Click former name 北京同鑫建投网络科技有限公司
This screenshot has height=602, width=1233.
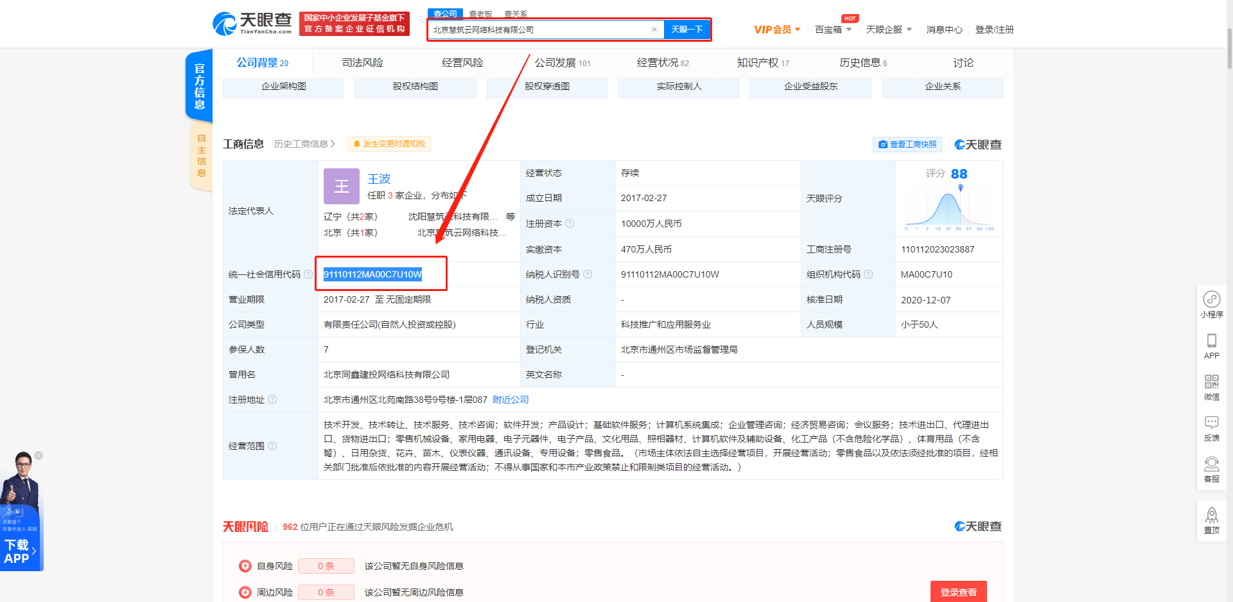pos(387,375)
